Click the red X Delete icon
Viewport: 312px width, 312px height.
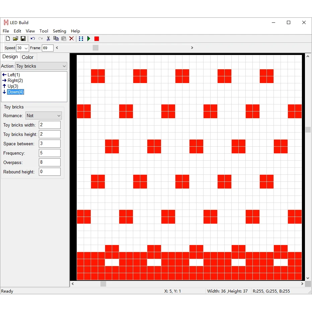pos(71,38)
